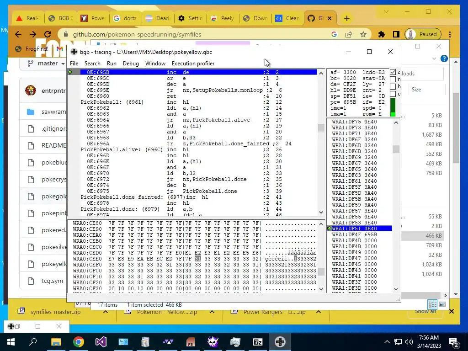Open 7-Zip from taskbar
This screenshot has height=351, width=468.
coord(258,342)
